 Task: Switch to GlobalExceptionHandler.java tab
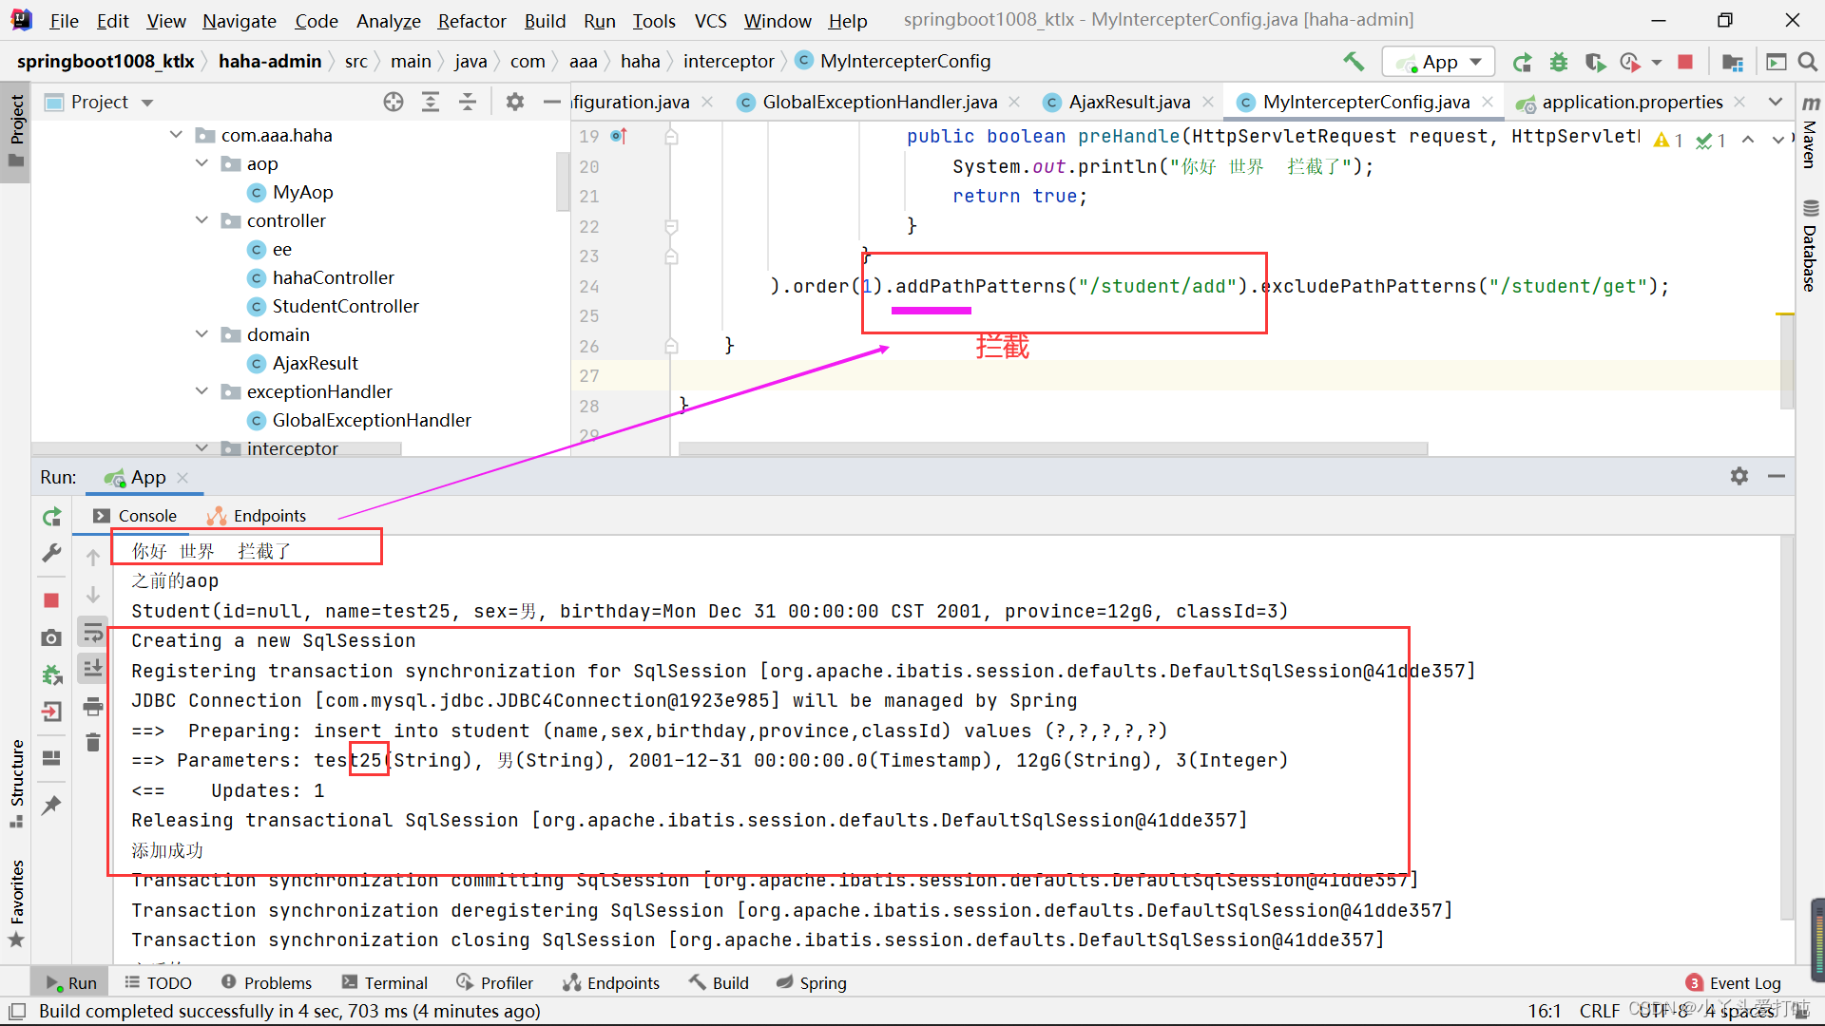click(880, 102)
